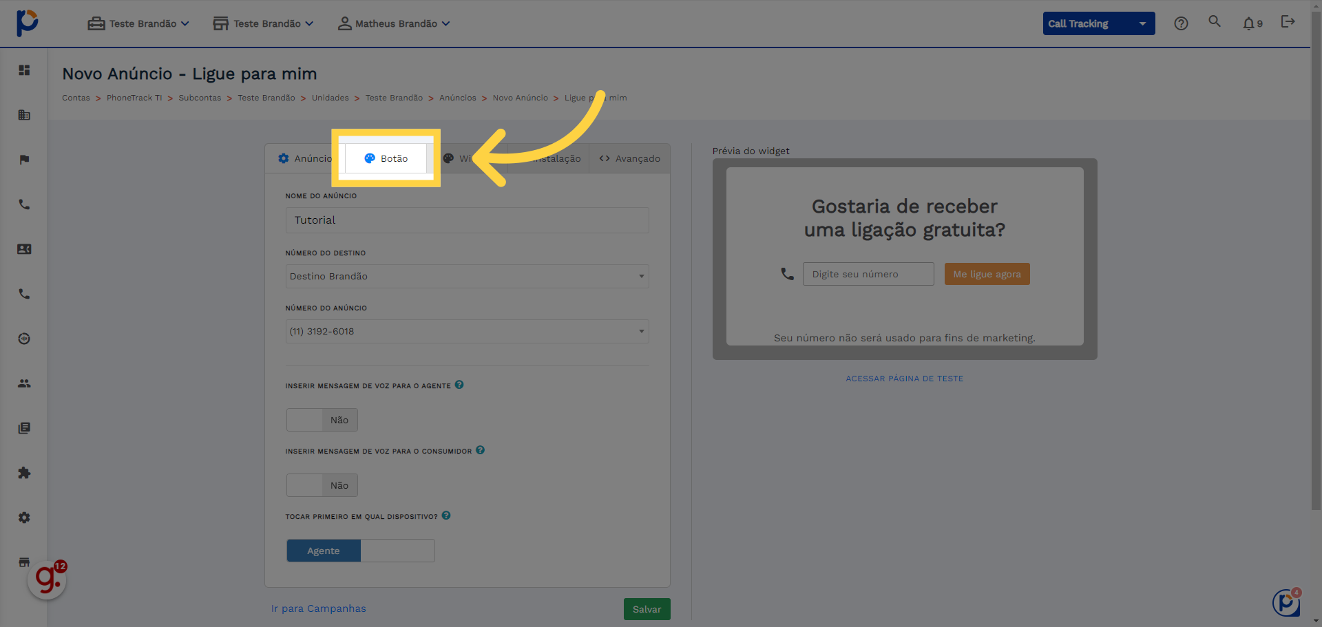Screen dimensions: 1322x627
Task: Click the help question mark in header
Action: [x=1181, y=23]
